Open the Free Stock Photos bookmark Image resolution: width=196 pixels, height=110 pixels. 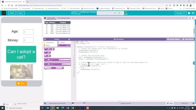click(73, 9)
